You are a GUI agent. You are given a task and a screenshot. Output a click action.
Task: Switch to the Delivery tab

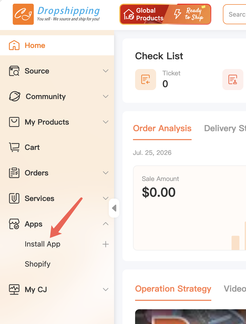click(225, 128)
